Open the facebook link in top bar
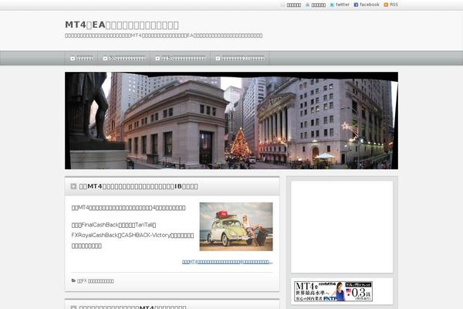This screenshot has width=463, height=309. click(x=370, y=5)
